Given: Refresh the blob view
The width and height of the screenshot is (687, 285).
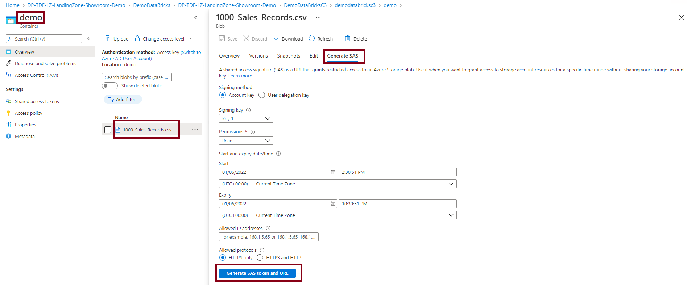Looking at the screenshot, I should [312, 38].
